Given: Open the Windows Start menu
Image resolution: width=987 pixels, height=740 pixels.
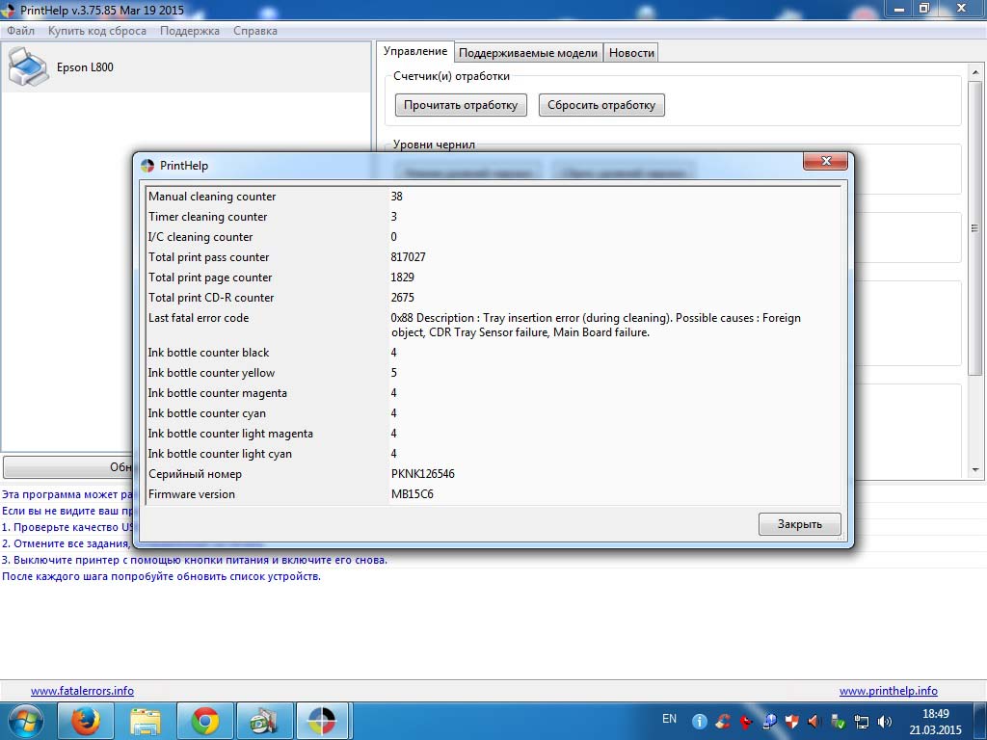Looking at the screenshot, I should (x=26, y=721).
